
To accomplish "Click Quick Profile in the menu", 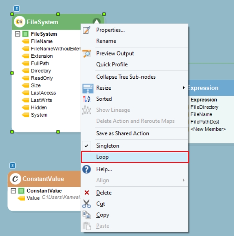I will (x=135, y=64).
